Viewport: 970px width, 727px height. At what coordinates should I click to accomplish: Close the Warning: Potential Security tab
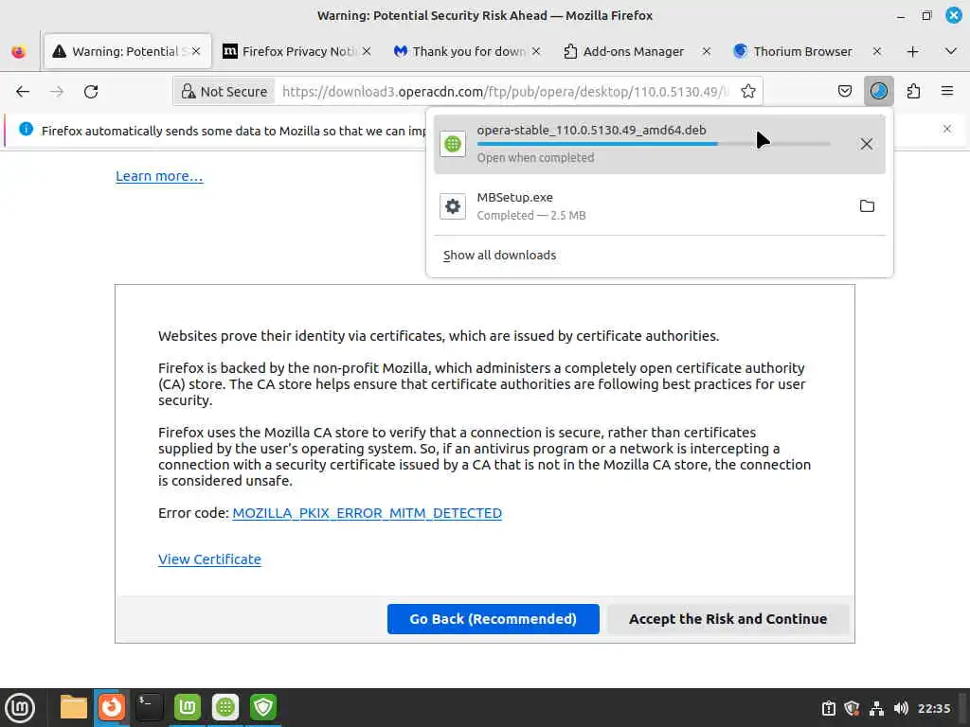click(x=196, y=51)
